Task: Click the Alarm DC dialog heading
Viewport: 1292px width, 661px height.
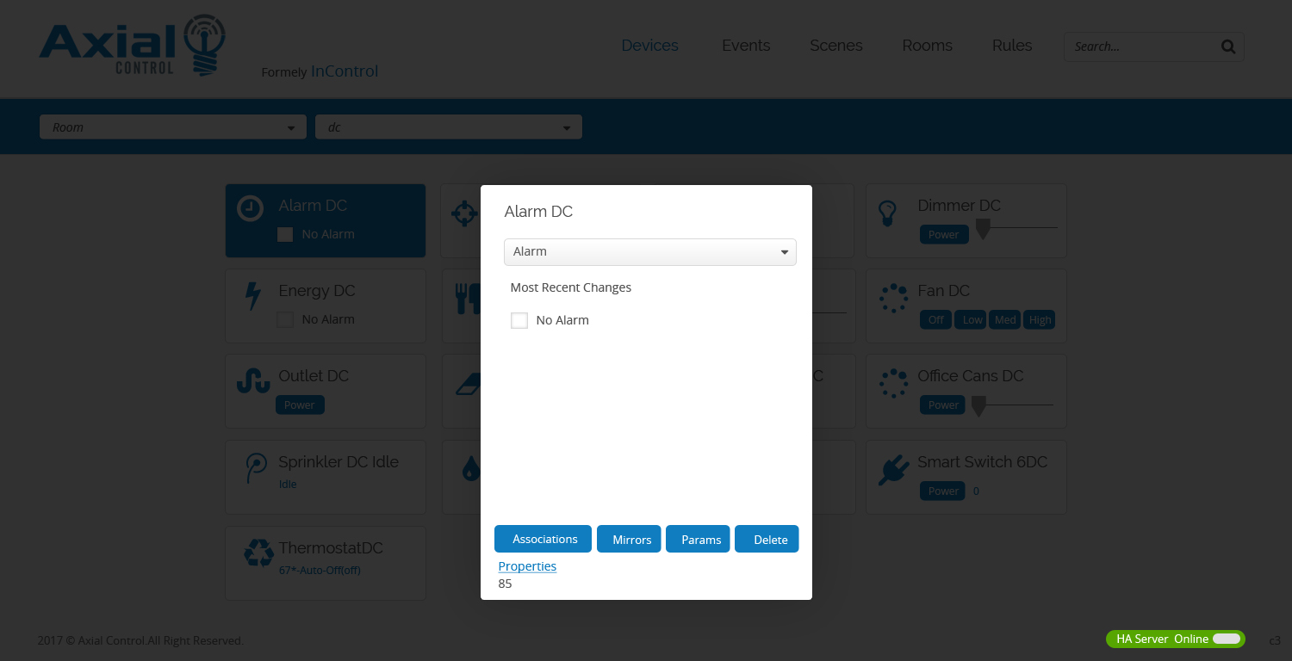Action: 538,212
